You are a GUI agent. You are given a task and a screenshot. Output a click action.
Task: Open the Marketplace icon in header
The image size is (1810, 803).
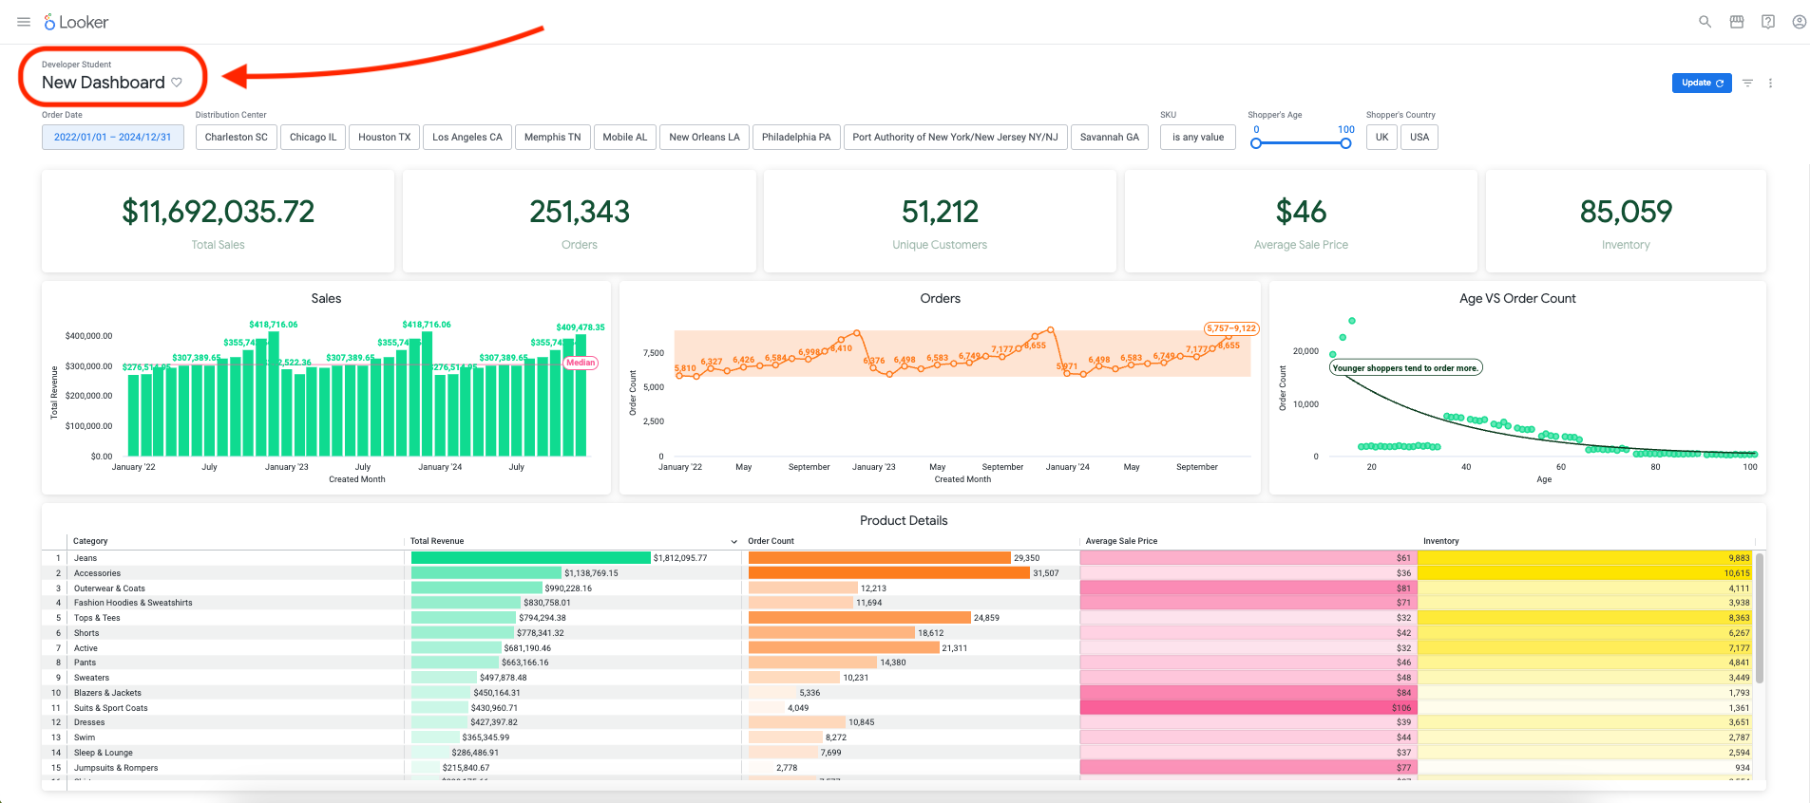coord(1736,22)
